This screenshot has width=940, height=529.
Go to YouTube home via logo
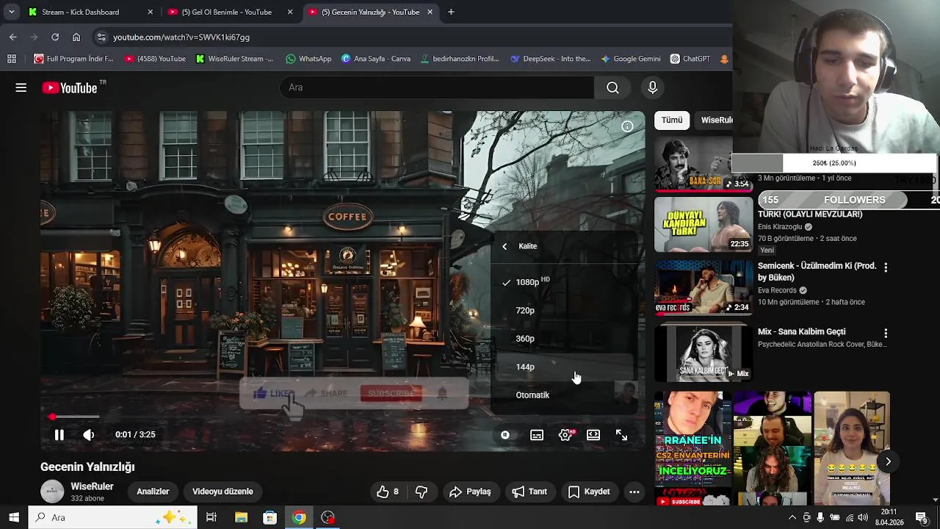(x=70, y=88)
